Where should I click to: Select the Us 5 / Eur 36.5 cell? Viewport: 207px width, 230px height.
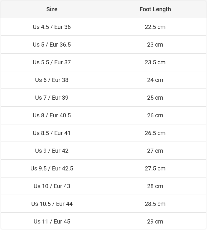coord(52,45)
